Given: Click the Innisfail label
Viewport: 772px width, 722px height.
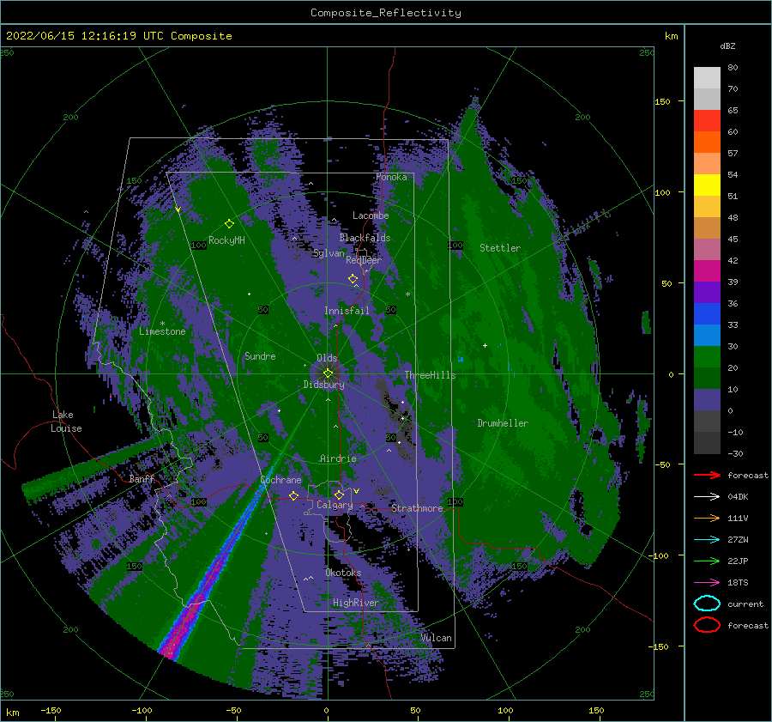Looking at the screenshot, I should (x=347, y=311).
